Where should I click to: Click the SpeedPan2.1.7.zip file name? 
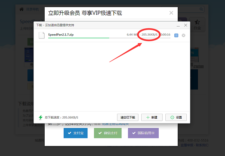click(x=61, y=35)
